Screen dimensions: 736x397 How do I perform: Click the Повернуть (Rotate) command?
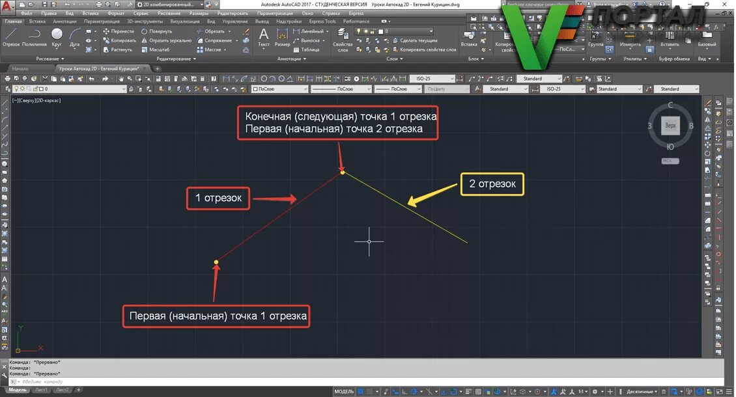(x=157, y=31)
